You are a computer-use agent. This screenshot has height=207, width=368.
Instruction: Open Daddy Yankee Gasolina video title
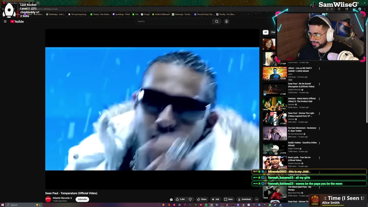coord(302,144)
